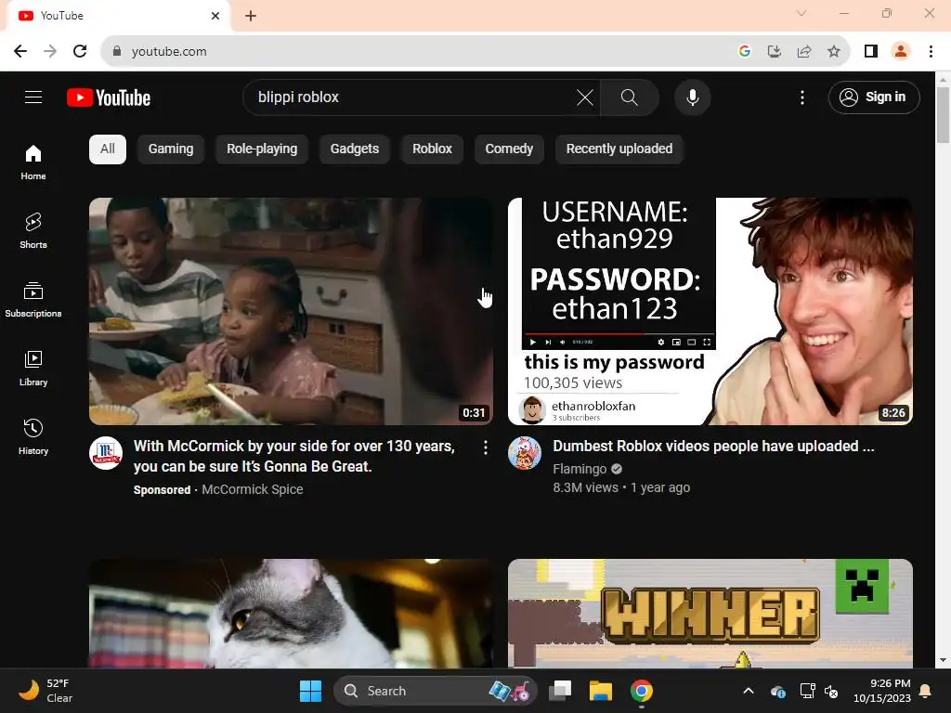
Task: Open the cat video thumbnail
Action: (x=291, y=614)
